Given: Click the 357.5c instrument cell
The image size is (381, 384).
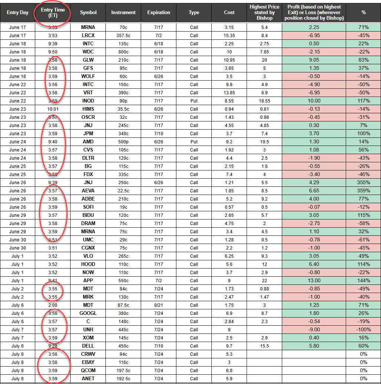Looking at the screenshot, I should point(123,36).
